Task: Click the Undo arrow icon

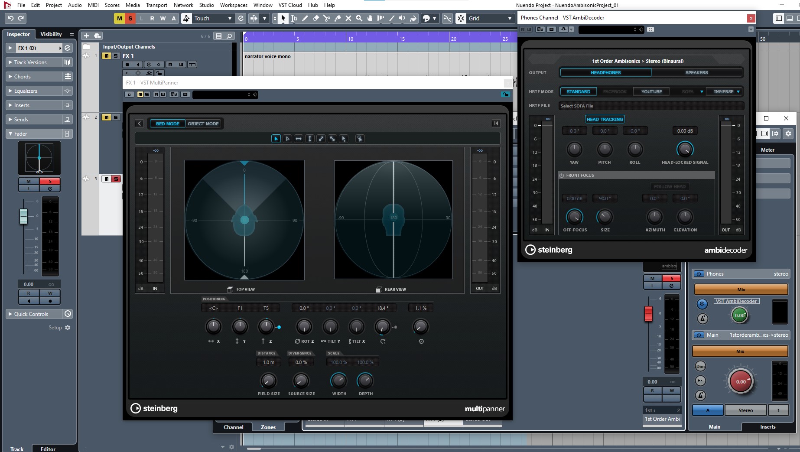Action: (11, 18)
